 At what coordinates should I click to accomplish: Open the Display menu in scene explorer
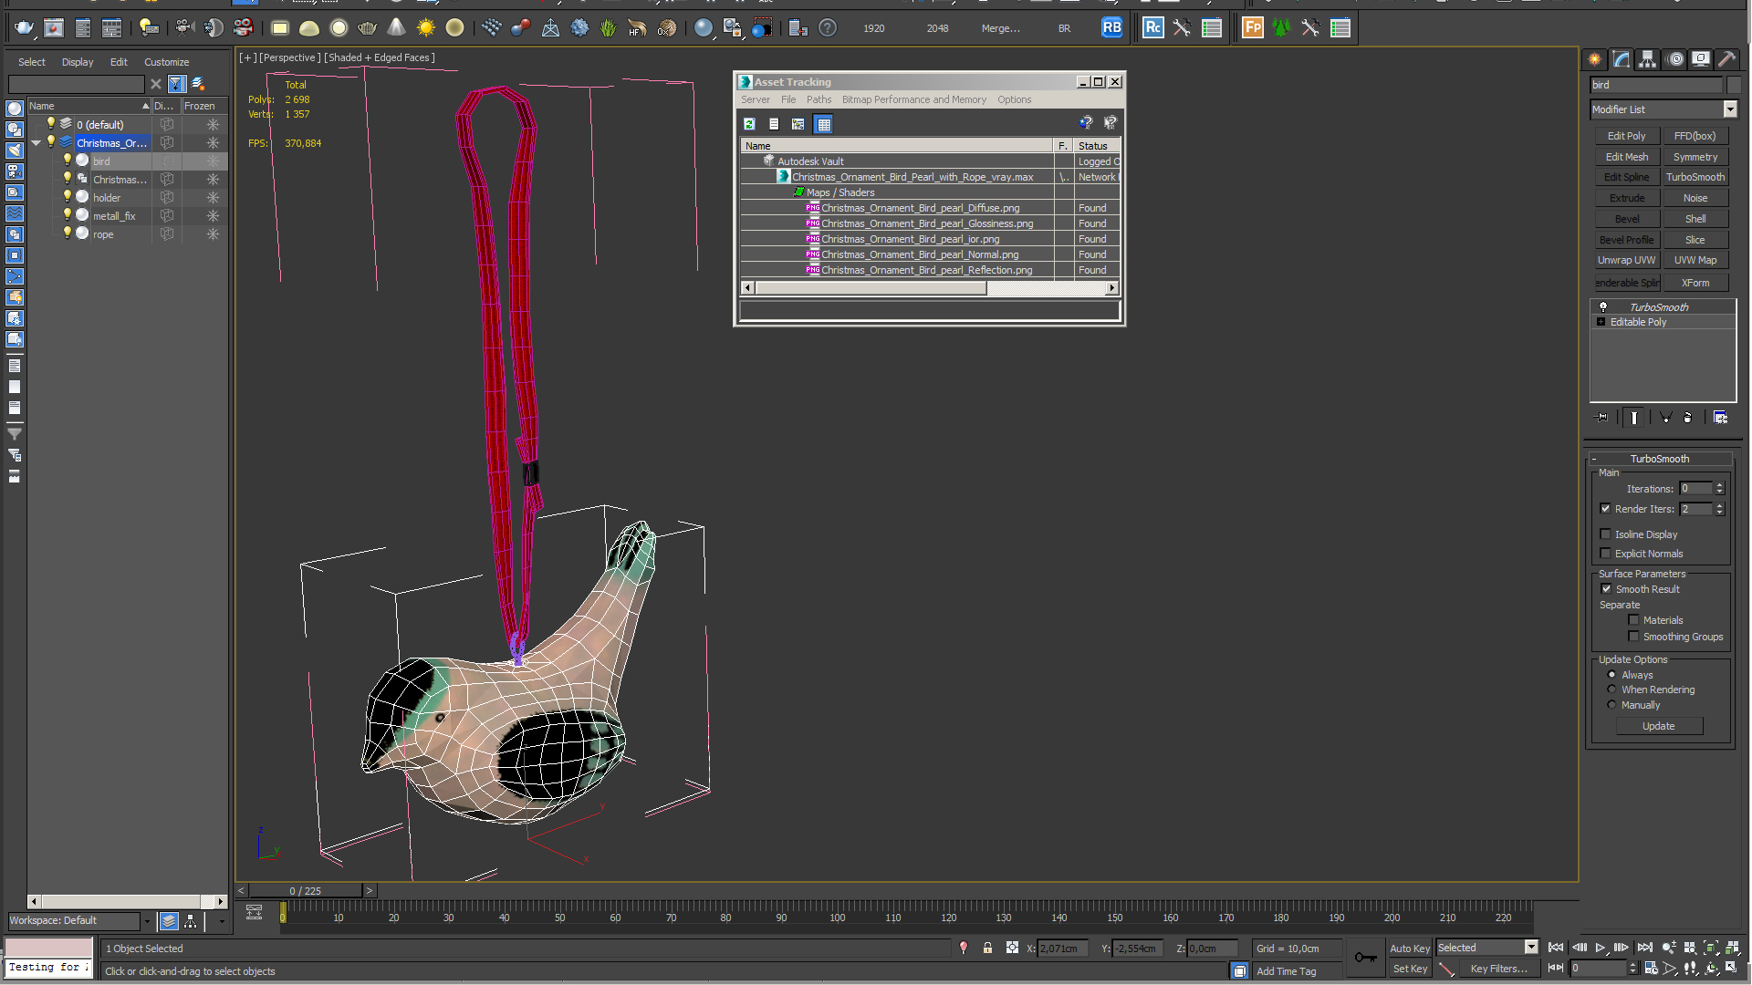coord(78,62)
